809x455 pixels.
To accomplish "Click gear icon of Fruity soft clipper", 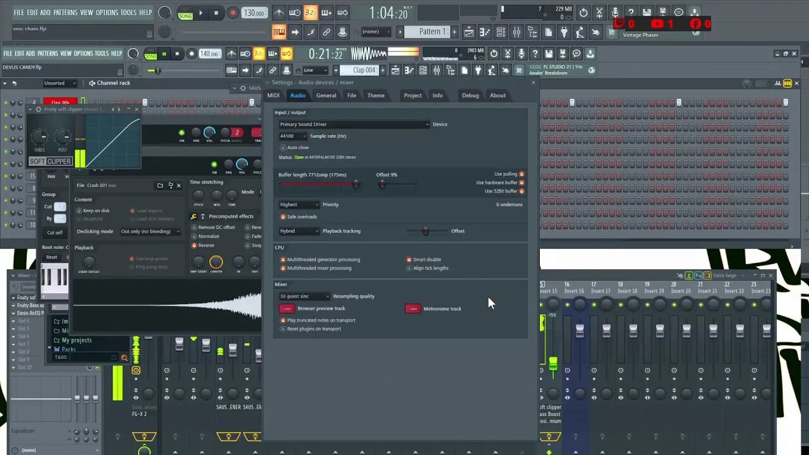I will pos(39,109).
